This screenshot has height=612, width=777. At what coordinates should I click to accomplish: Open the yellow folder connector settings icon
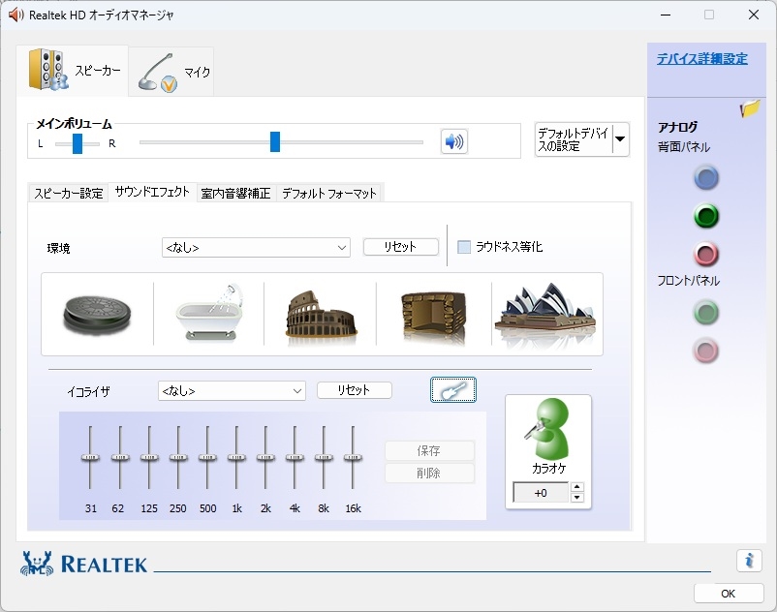point(750,107)
